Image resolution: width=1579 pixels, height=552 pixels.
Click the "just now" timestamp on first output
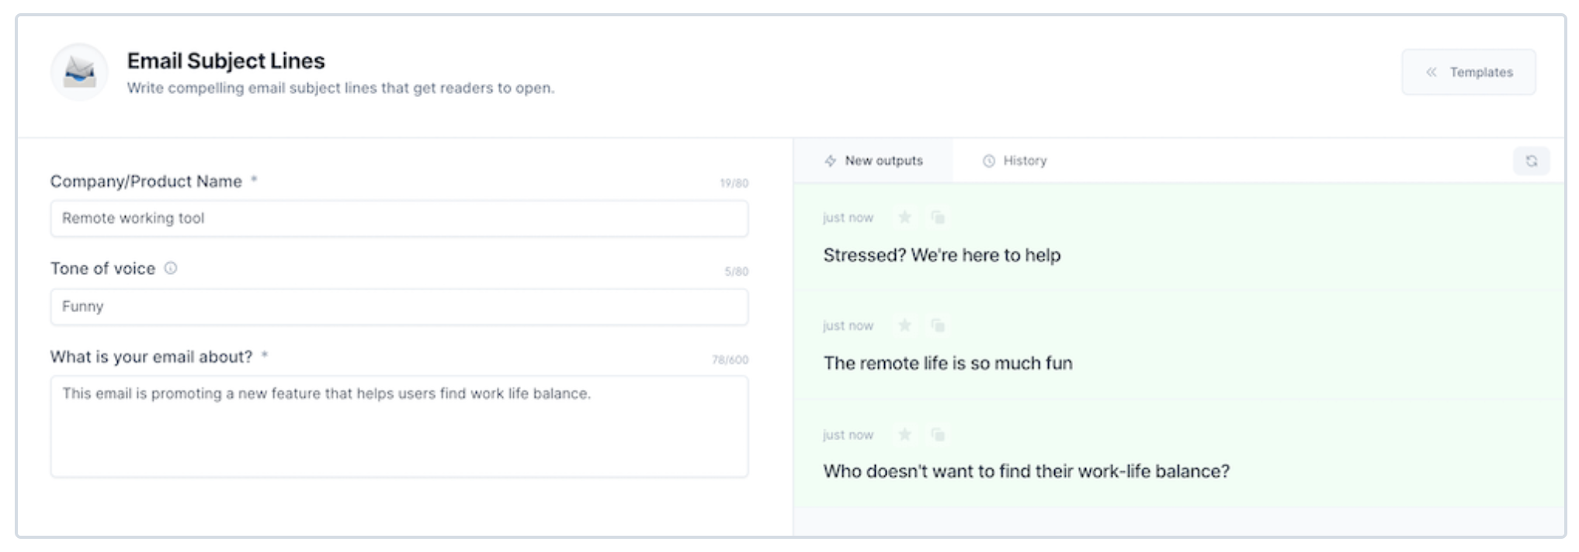(848, 218)
